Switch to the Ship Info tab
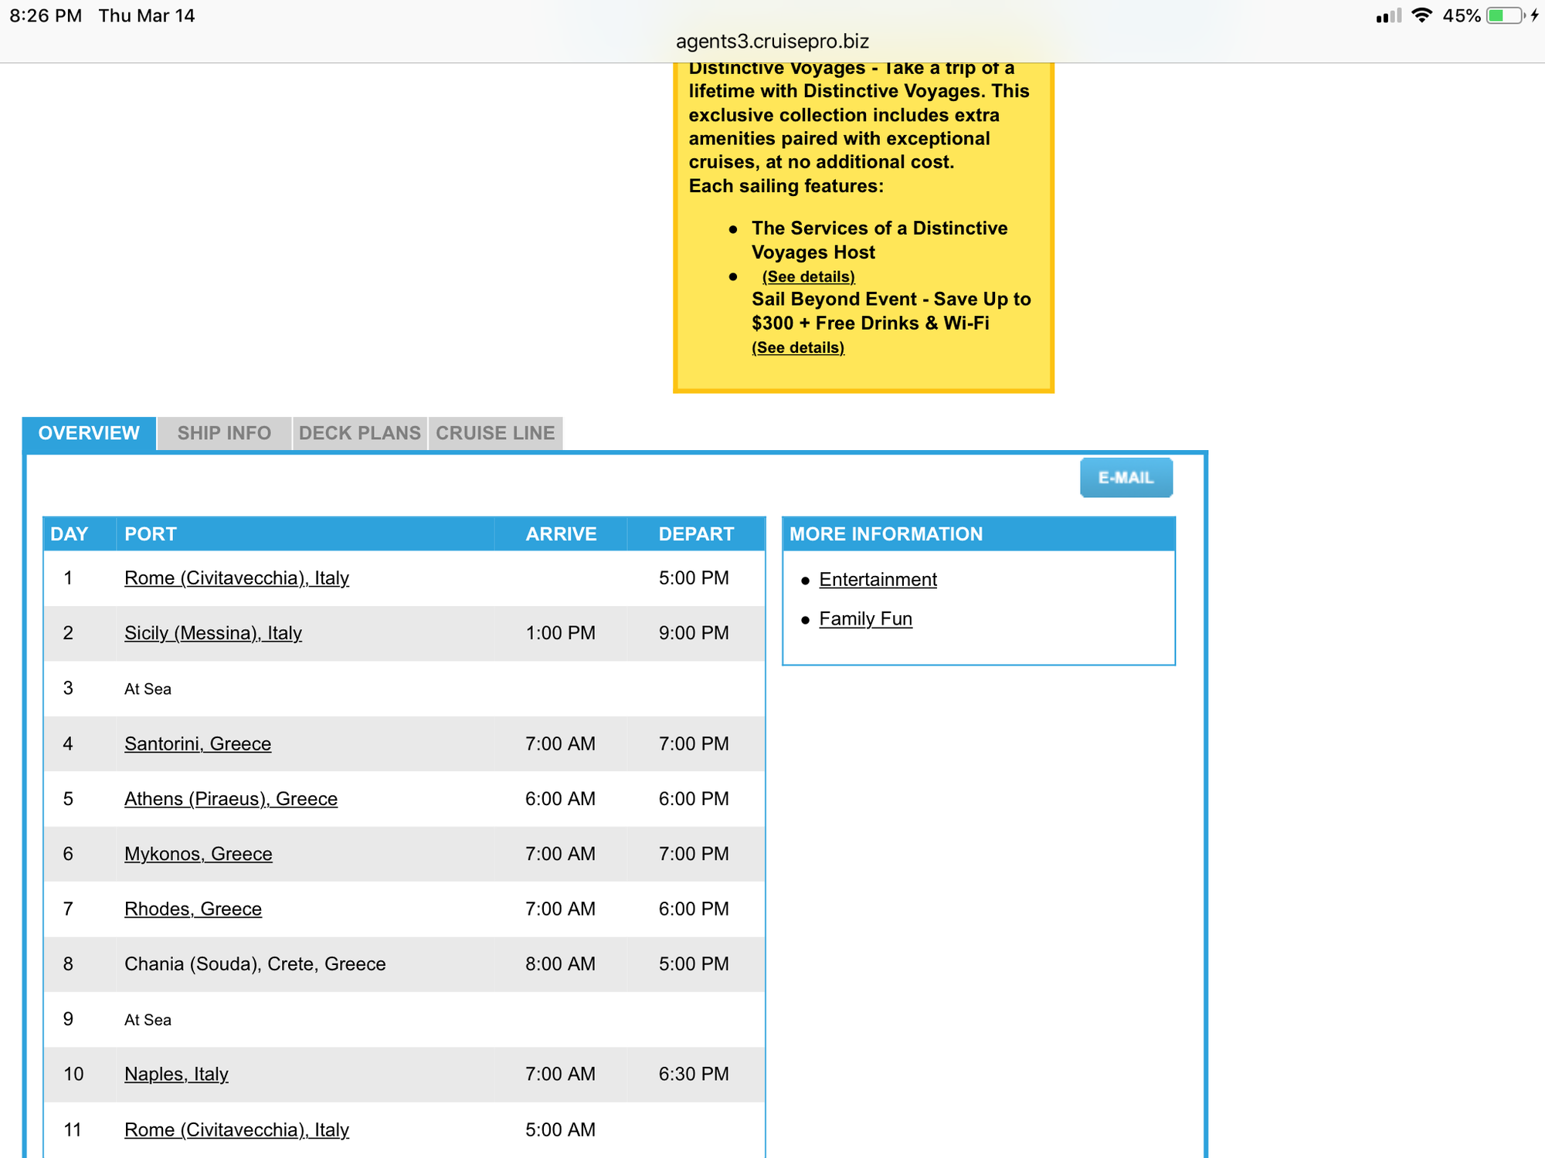Viewport: 1545px width, 1158px height. [x=224, y=433]
